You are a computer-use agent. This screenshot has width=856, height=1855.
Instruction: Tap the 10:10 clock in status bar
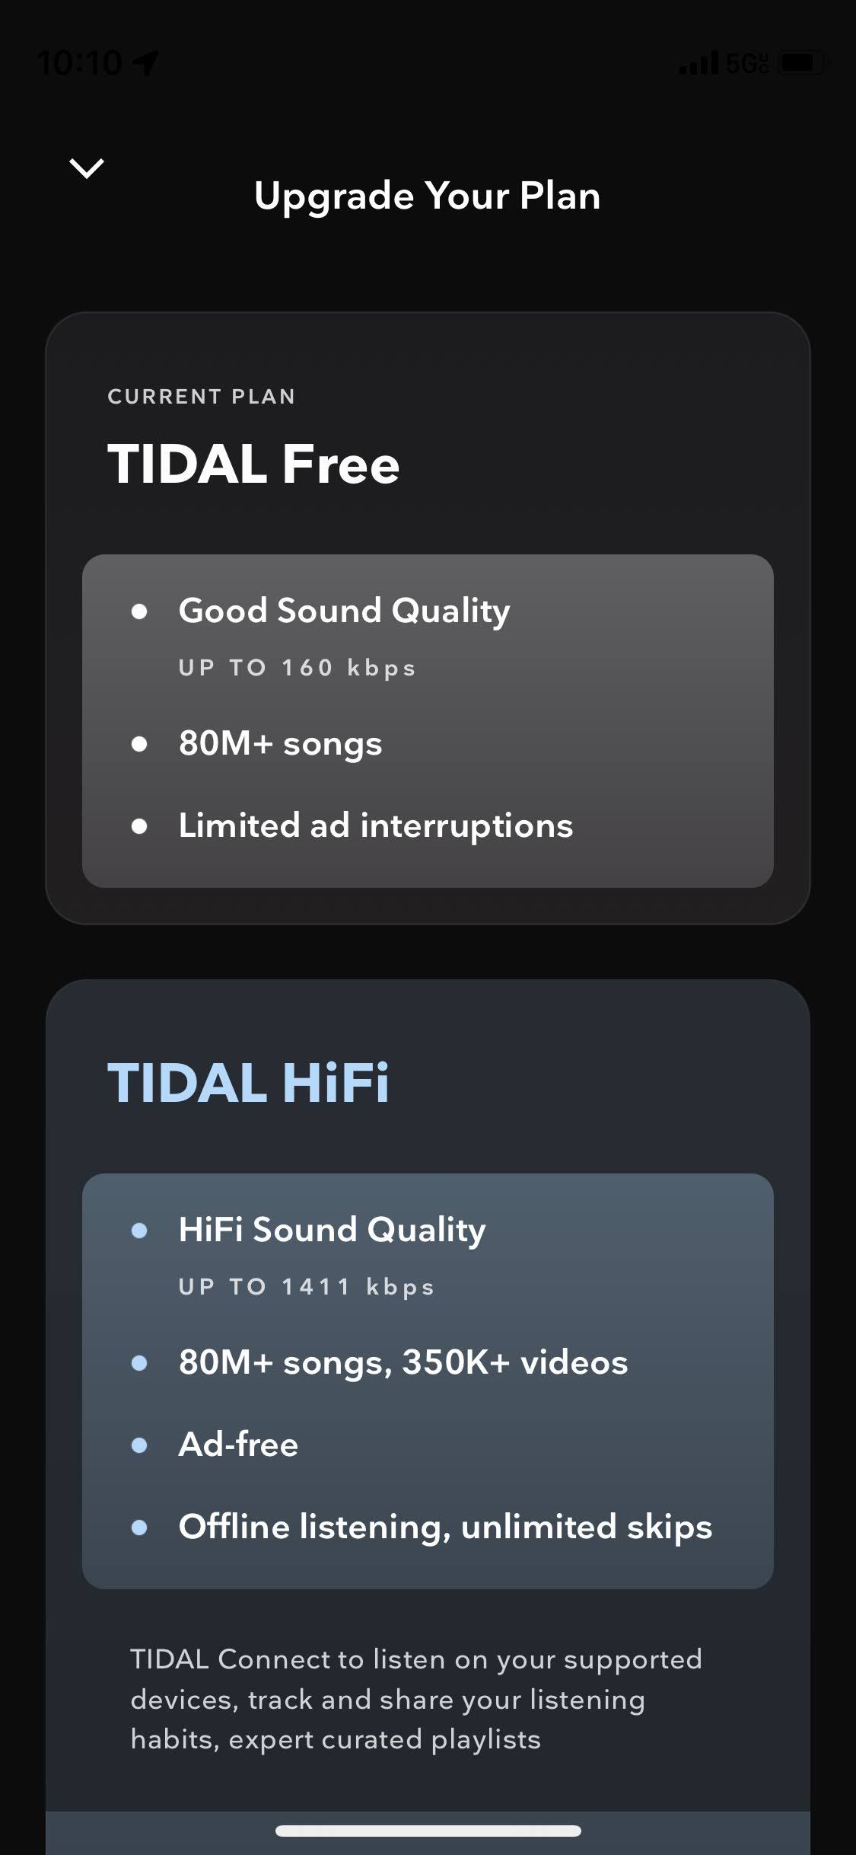(x=80, y=63)
